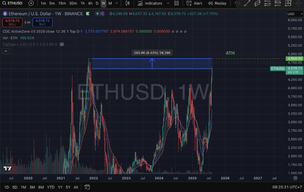Screen dimensions: 304x192
Task: Create an Alert from the toolbar
Action: tap(194, 3)
